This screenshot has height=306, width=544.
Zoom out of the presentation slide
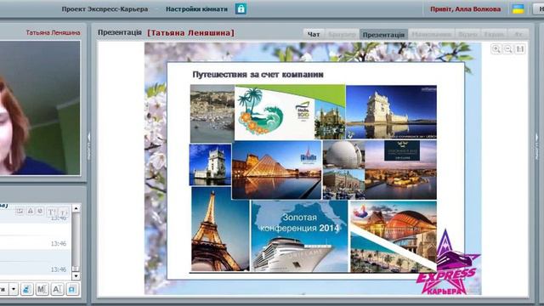(x=508, y=49)
